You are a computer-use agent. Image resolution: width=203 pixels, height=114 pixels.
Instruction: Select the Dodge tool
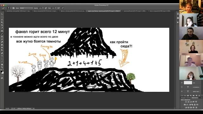click(2, 50)
